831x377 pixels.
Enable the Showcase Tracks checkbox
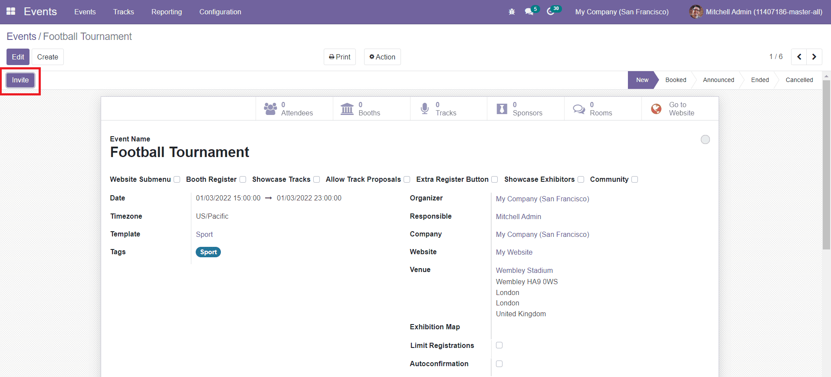coord(317,180)
